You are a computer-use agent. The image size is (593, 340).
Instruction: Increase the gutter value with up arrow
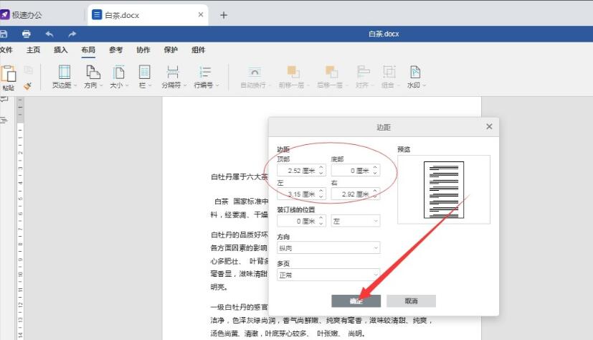tap(321, 218)
